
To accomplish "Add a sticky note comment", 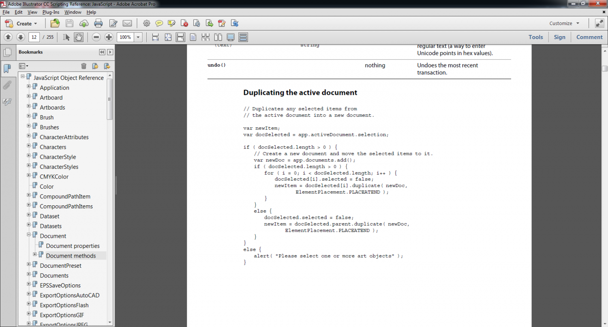I will [x=159, y=23].
